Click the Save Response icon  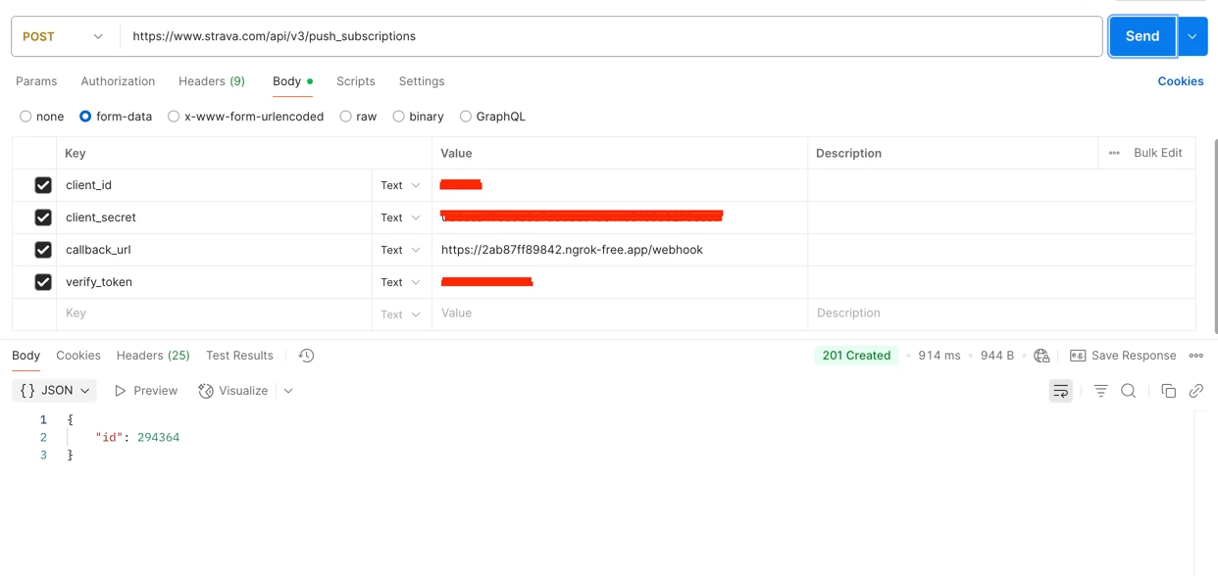coord(1078,356)
